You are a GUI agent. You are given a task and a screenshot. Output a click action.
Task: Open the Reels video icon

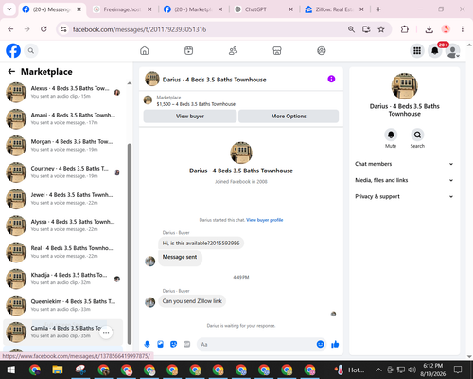click(x=188, y=50)
